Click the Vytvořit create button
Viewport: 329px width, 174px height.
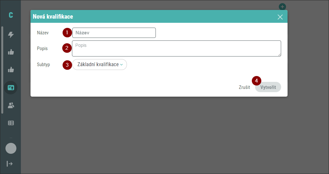pos(268,87)
